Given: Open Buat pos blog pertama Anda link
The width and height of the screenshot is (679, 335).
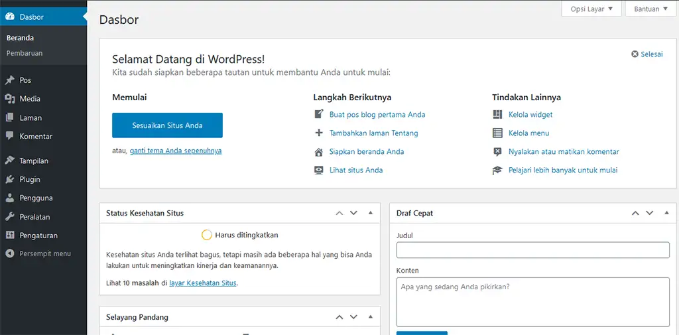Looking at the screenshot, I should click(x=377, y=114).
